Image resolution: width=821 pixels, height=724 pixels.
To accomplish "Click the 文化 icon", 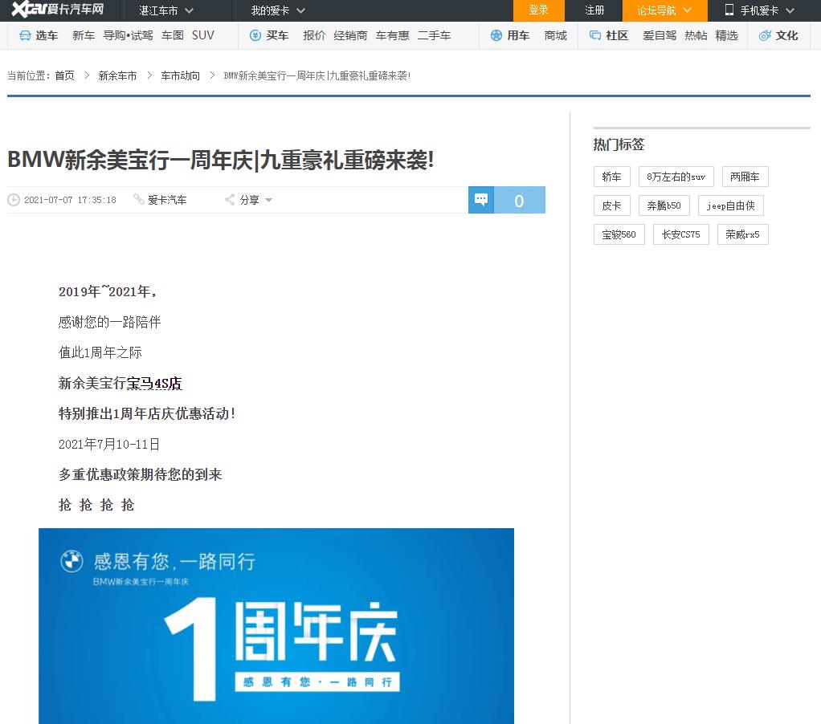I will click(765, 35).
